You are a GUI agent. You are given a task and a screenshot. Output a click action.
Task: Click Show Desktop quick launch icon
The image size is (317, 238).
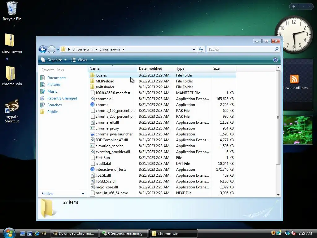[x=22, y=233]
